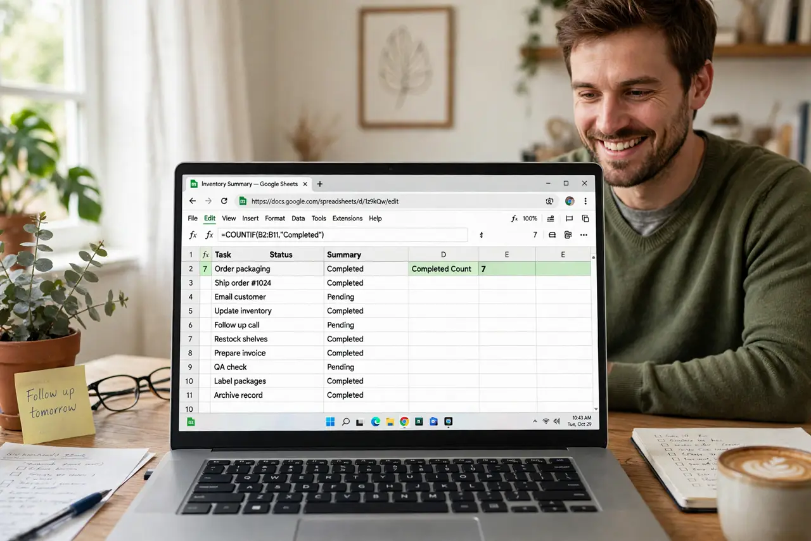
Task: Select the 'Completed Count' cell
Action: click(x=444, y=269)
